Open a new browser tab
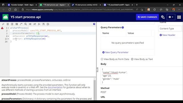The height and width of the screenshot is (103, 183). point(137,5)
